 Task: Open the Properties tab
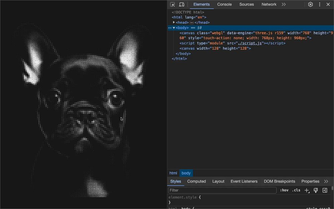pos(310,181)
